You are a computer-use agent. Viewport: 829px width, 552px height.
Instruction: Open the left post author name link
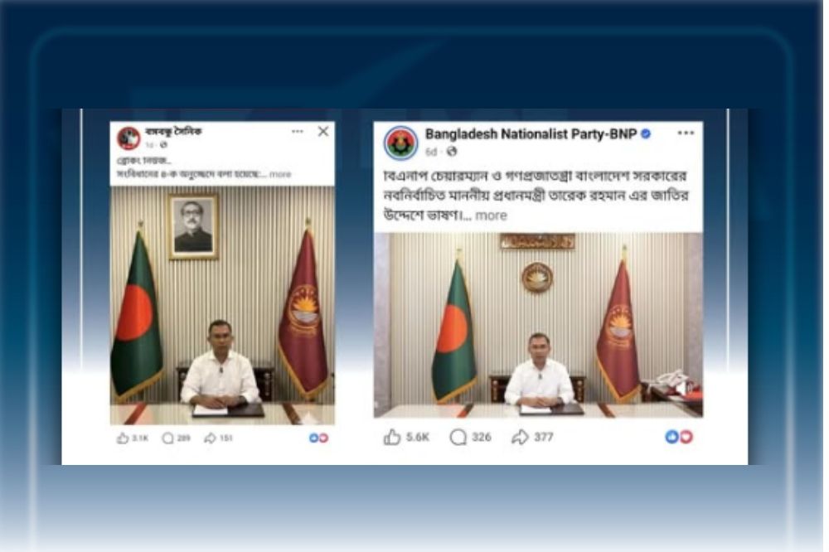point(173,131)
